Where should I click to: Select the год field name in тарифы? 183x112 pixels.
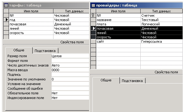point(31,20)
